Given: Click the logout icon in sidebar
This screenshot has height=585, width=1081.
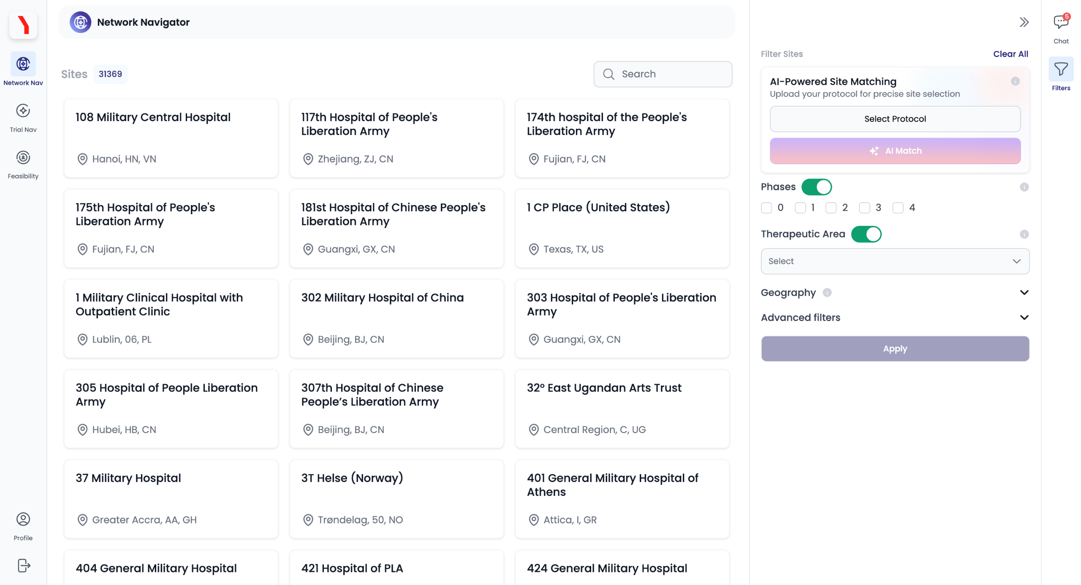Looking at the screenshot, I should [x=23, y=565].
